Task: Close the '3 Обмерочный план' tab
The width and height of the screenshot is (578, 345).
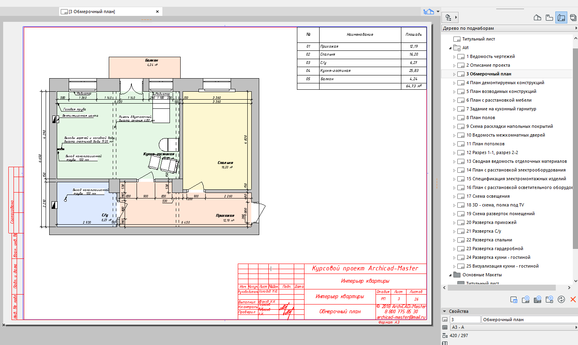Action: (x=157, y=12)
